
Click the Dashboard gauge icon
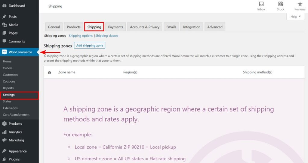pyautogui.click(x=4, y=6)
